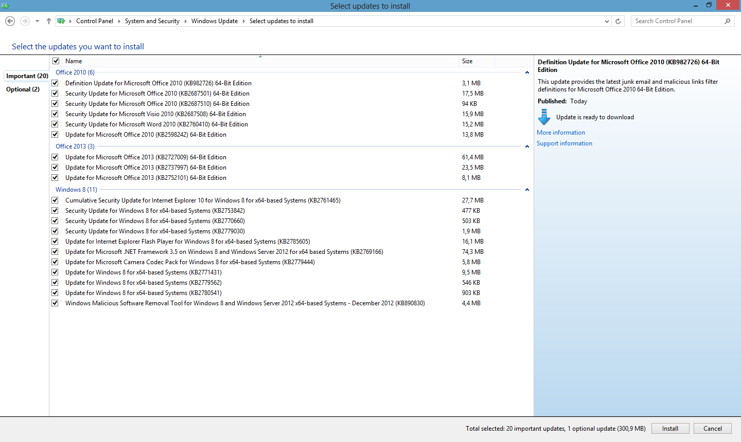The image size is (741, 442).
Task: Uncheck Malicious Software Removal Tool checkbox
Action: (55, 303)
